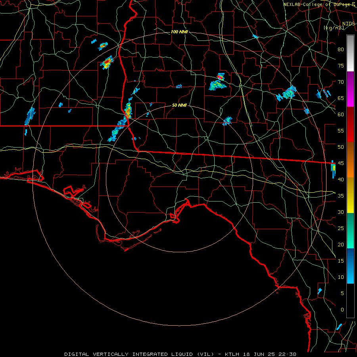357x357 pixels.
Task: Click the KTLH station ID in the caption
Action: [232, 354]
